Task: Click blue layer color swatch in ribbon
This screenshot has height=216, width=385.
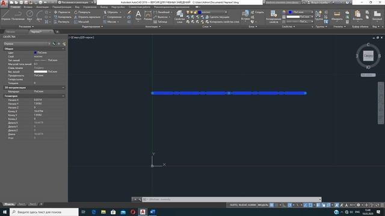Action: click(200, 12)
